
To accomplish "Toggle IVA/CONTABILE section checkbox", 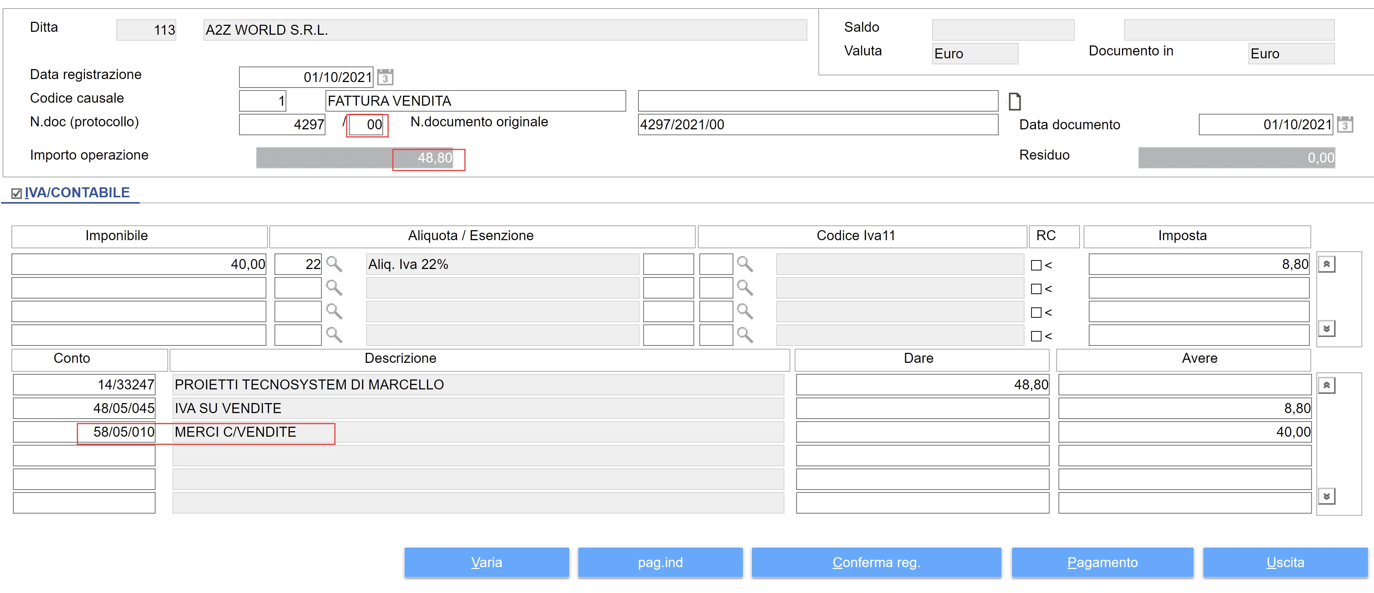I will 17,194.
